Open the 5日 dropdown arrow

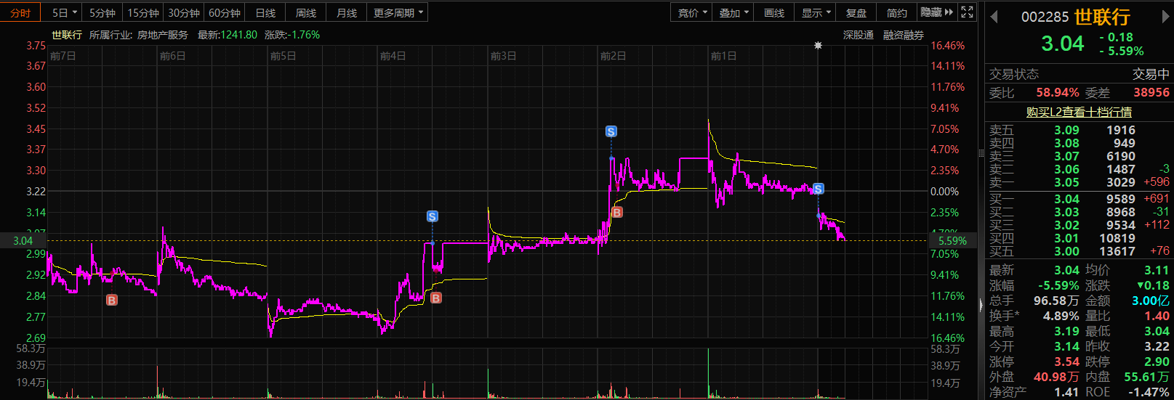75,12
